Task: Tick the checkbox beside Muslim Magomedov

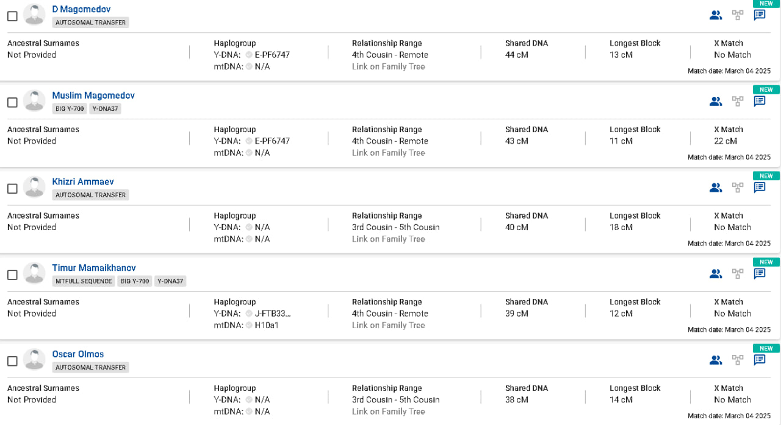Action: pos(12,102)
